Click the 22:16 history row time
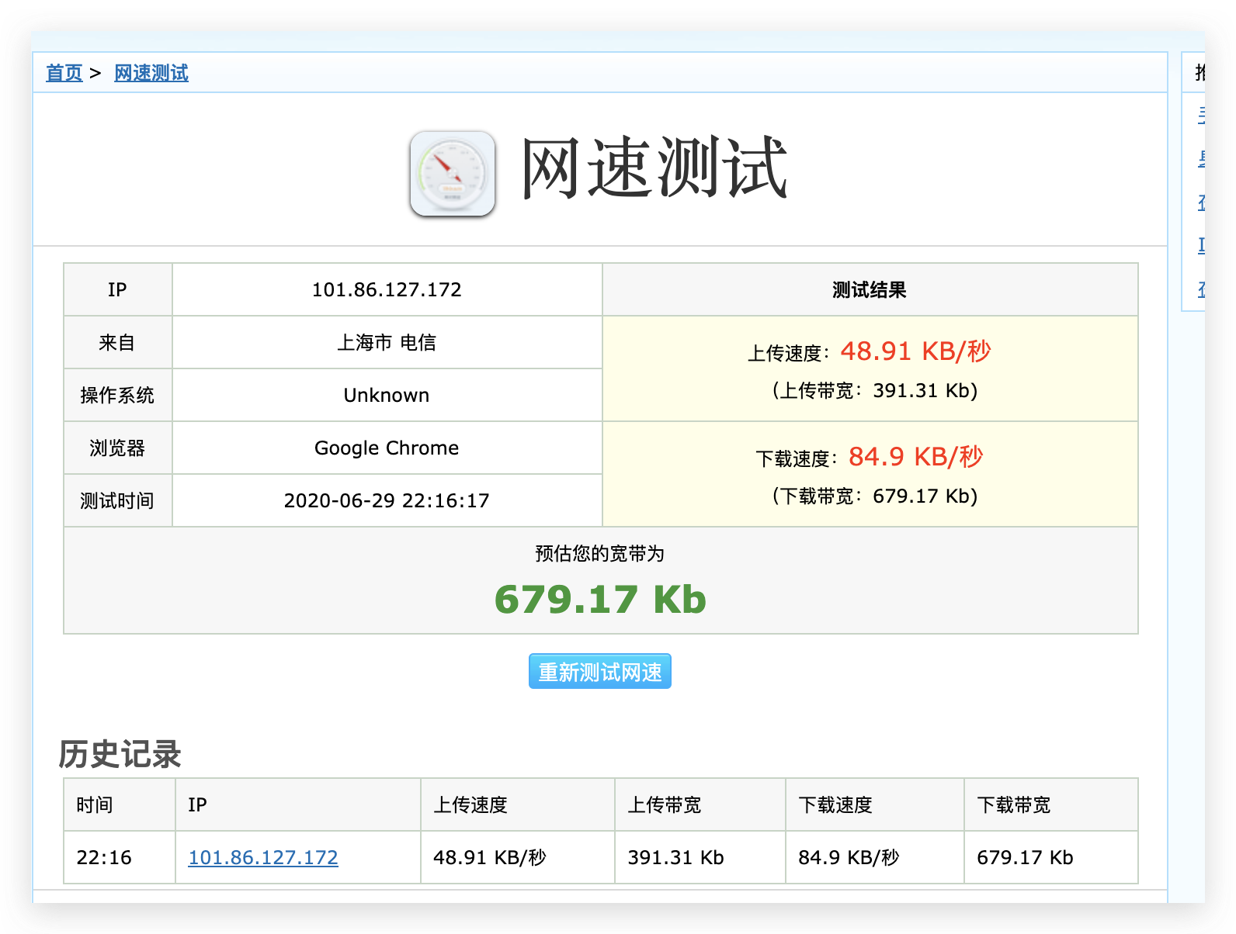1236x934 pixels. (104, 857)
